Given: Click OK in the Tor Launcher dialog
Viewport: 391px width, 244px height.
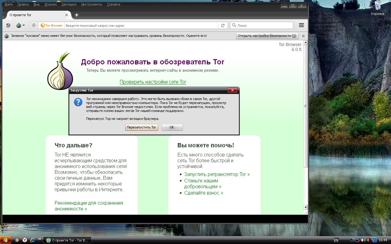Looking at the screenshot, I should pos(172,127).
